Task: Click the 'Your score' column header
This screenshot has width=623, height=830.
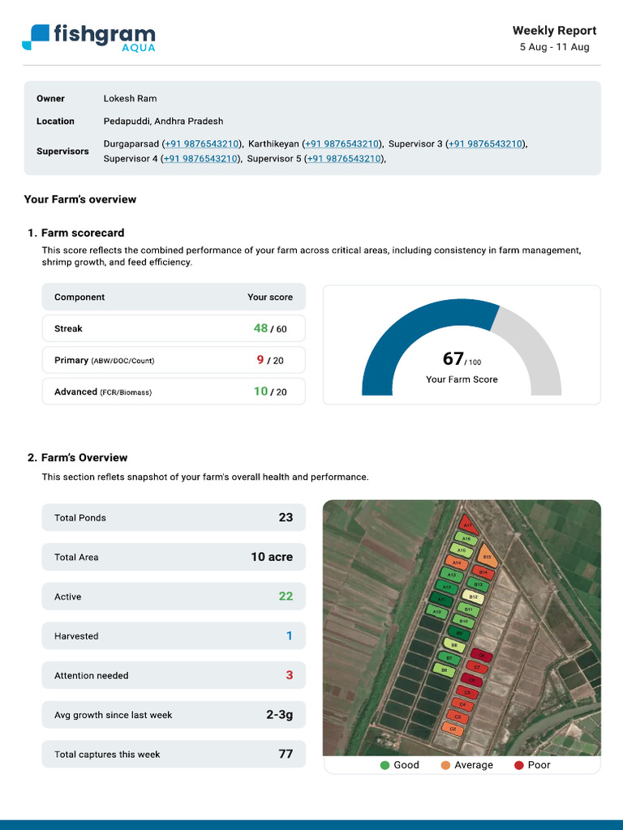Action: 270,297
